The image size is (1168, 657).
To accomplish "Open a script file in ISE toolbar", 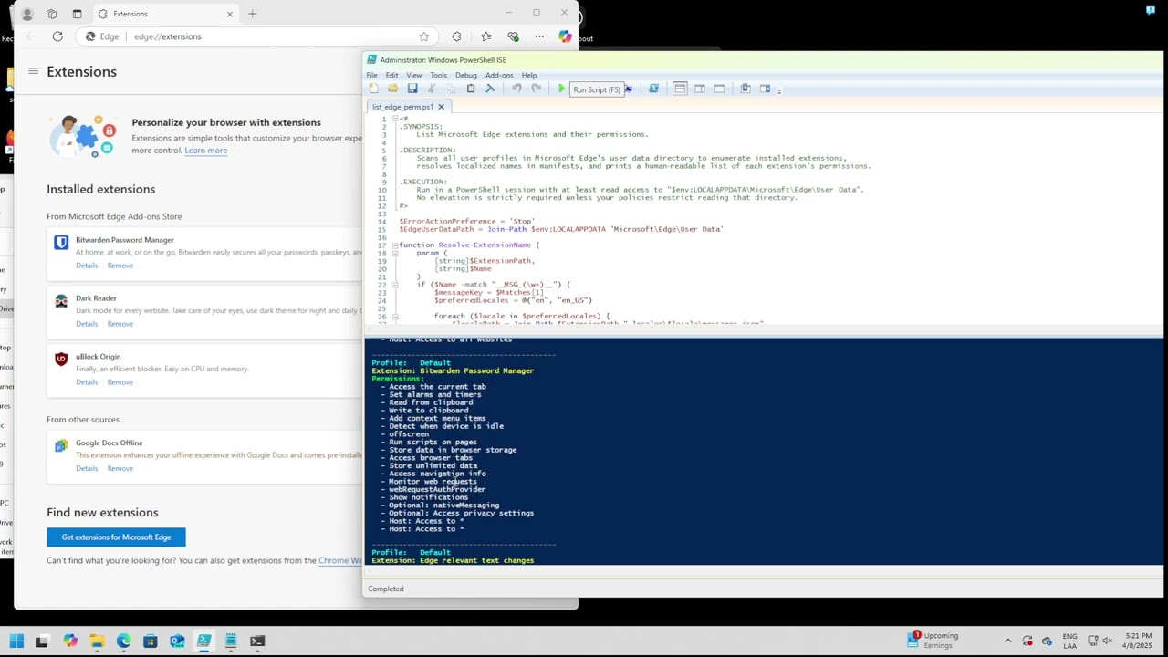I will tap(392, 89).
